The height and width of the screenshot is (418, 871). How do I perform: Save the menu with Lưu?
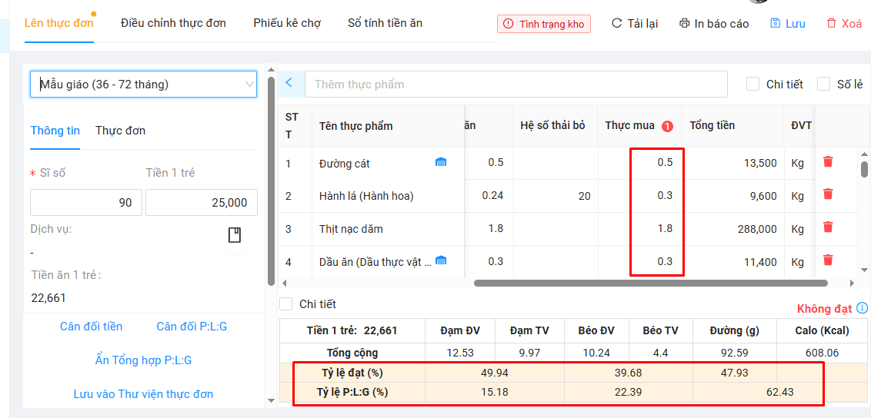788,24
